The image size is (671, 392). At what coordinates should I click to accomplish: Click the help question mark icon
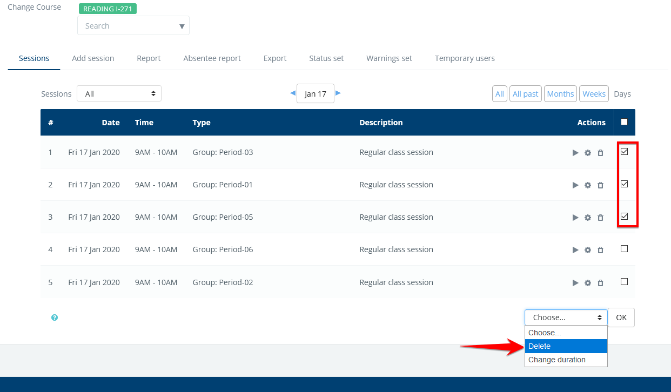[55, 317]
